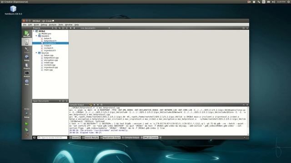
Task: Split the Projects side panel
Action: coord(63,28)
